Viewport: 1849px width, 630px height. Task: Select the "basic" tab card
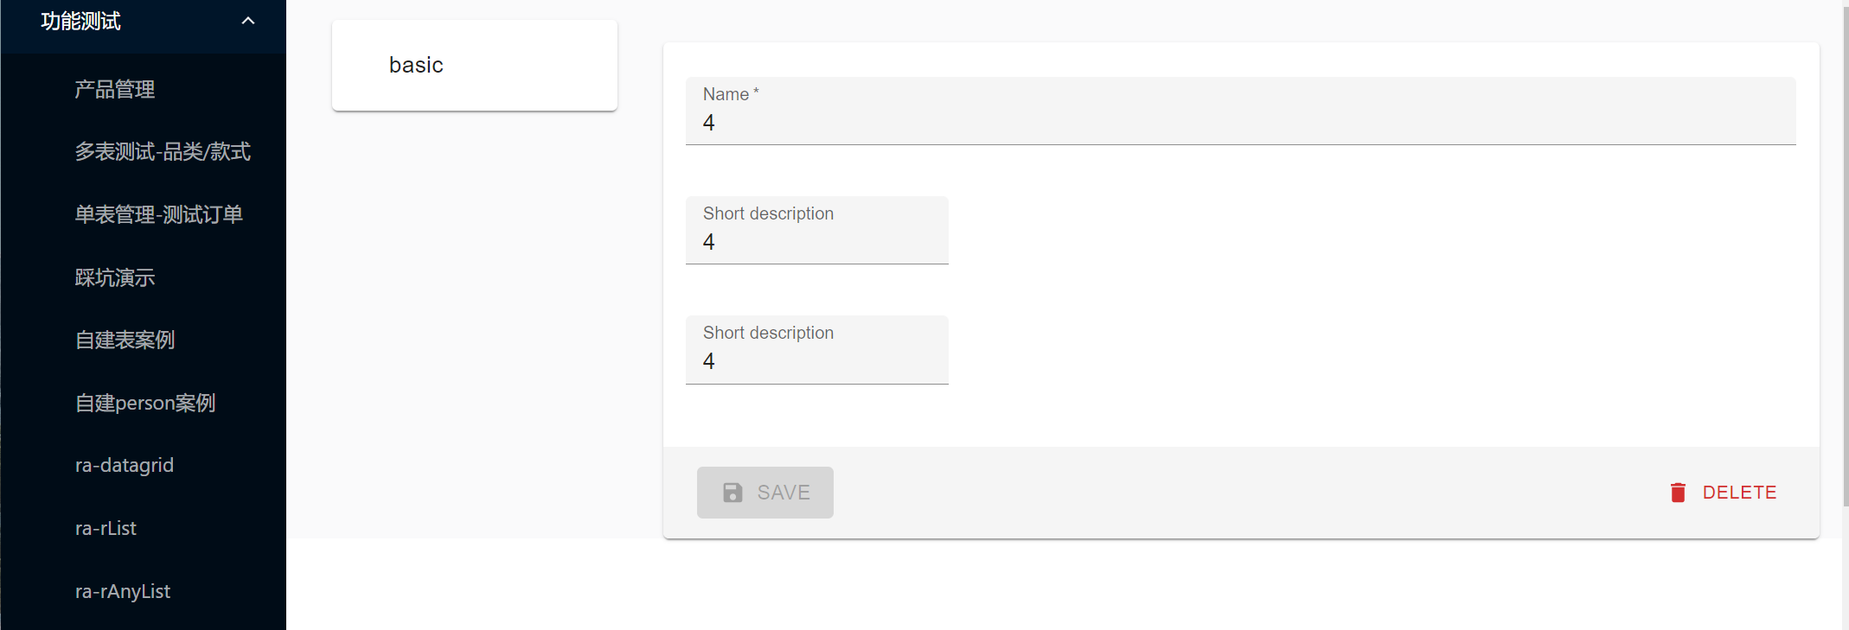point(474,64)
